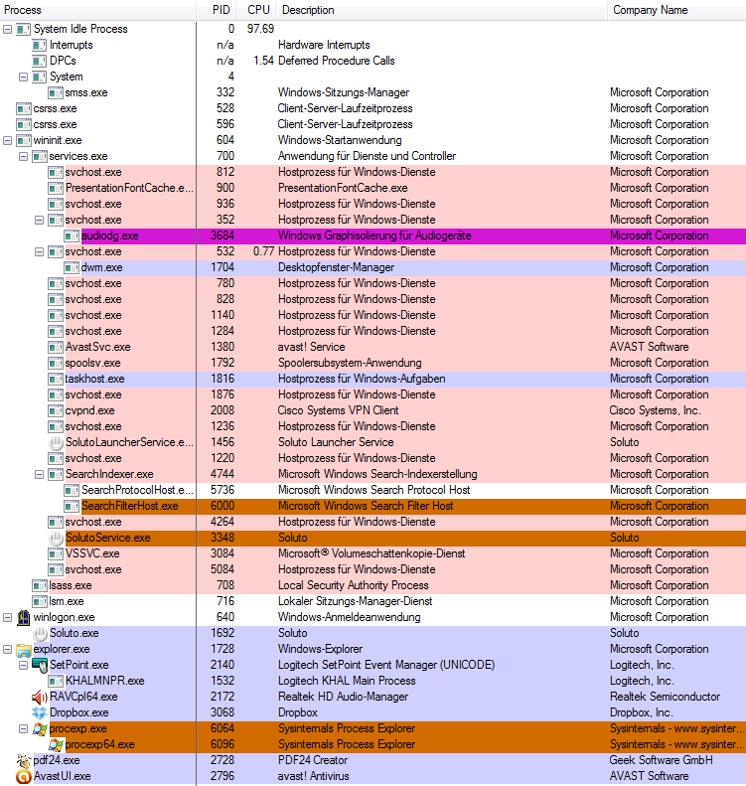Viewport: 746px width, 786px height.
Task: Select the lsm.exe process row
Action: tap(373, 601)
